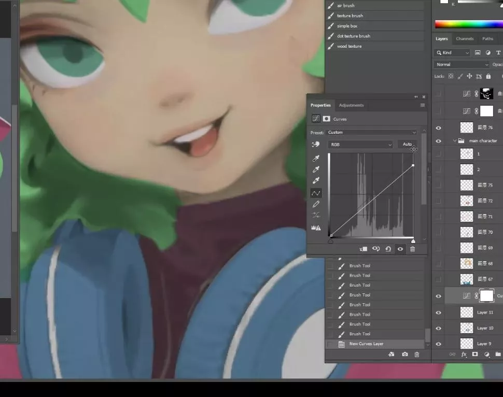Pick the black point eyedropper in Curves
Image resolution: width=503 pixels, height=397 pixels.
[x=316, y=158]
